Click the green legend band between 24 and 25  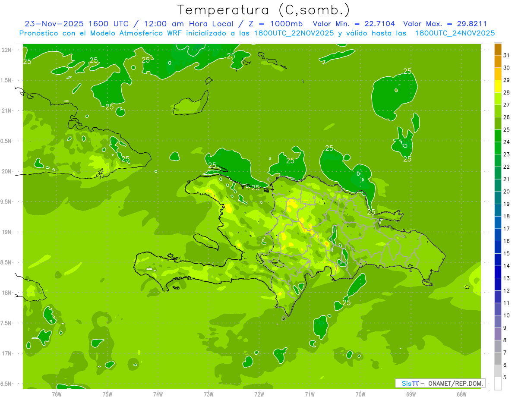[x=498, y=136]
